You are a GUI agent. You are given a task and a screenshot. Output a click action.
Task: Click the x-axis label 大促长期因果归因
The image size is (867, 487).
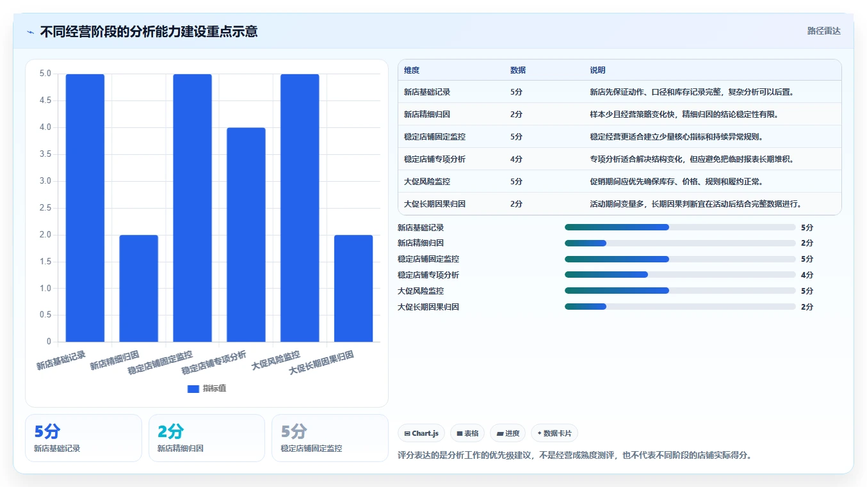click(321, 362)
